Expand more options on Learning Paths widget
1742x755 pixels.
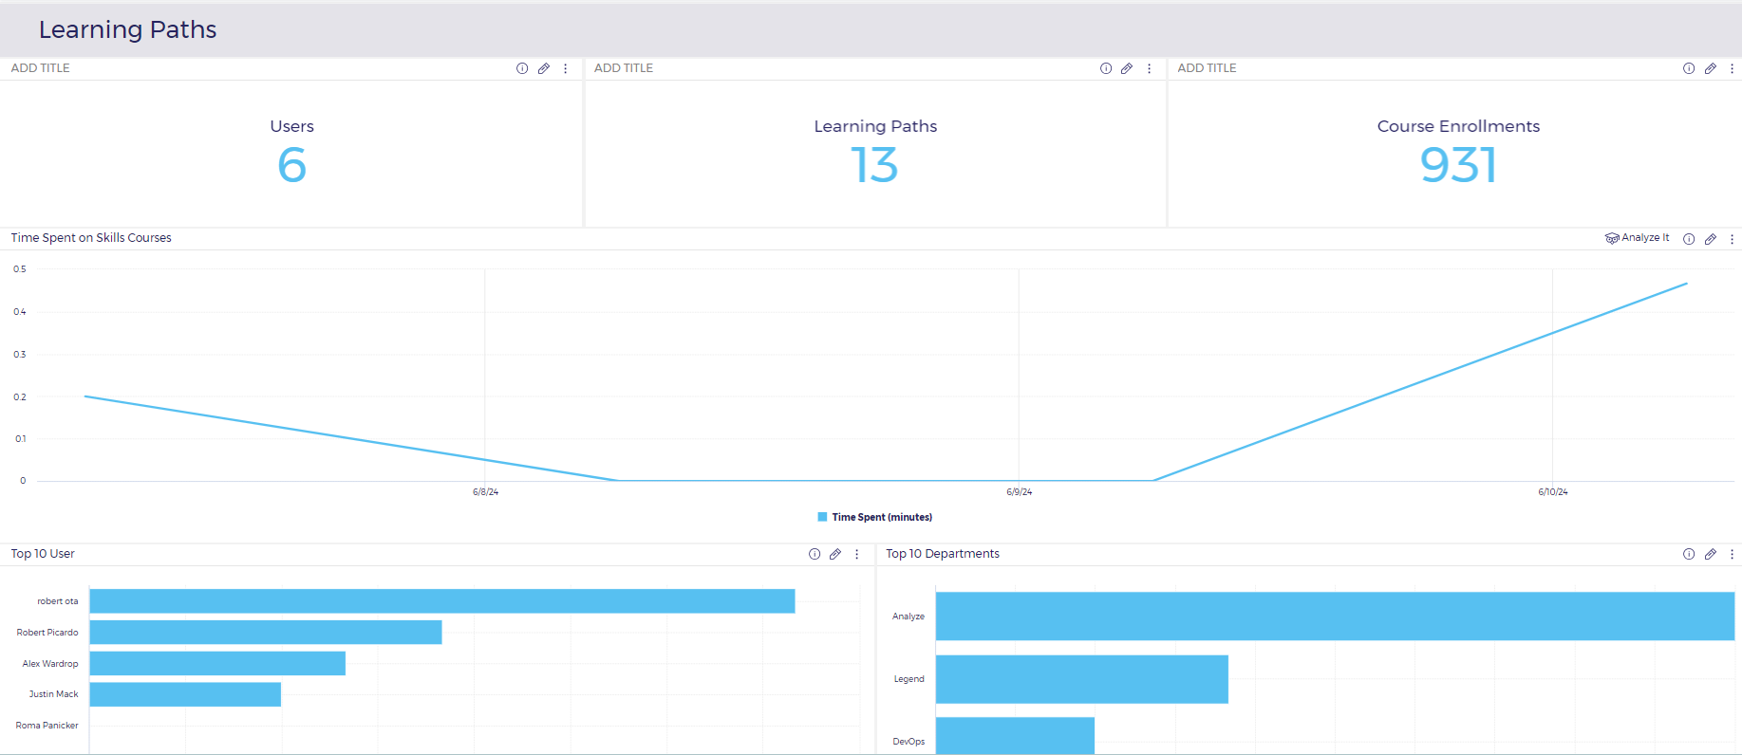[1149, 68]
